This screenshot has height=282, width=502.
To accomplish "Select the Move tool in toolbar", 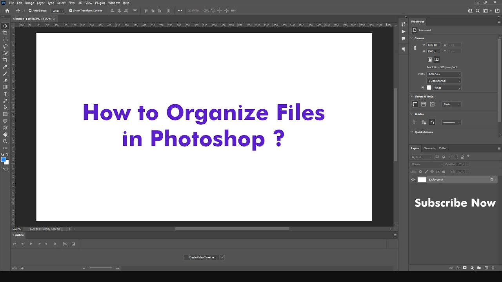I will 5,26.
